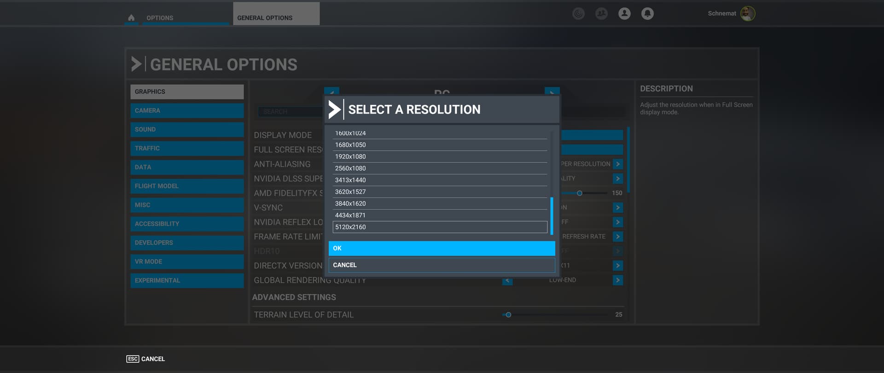884x373 pixels.
Task: Open the notifications bell icon
Action: [647, 14]
